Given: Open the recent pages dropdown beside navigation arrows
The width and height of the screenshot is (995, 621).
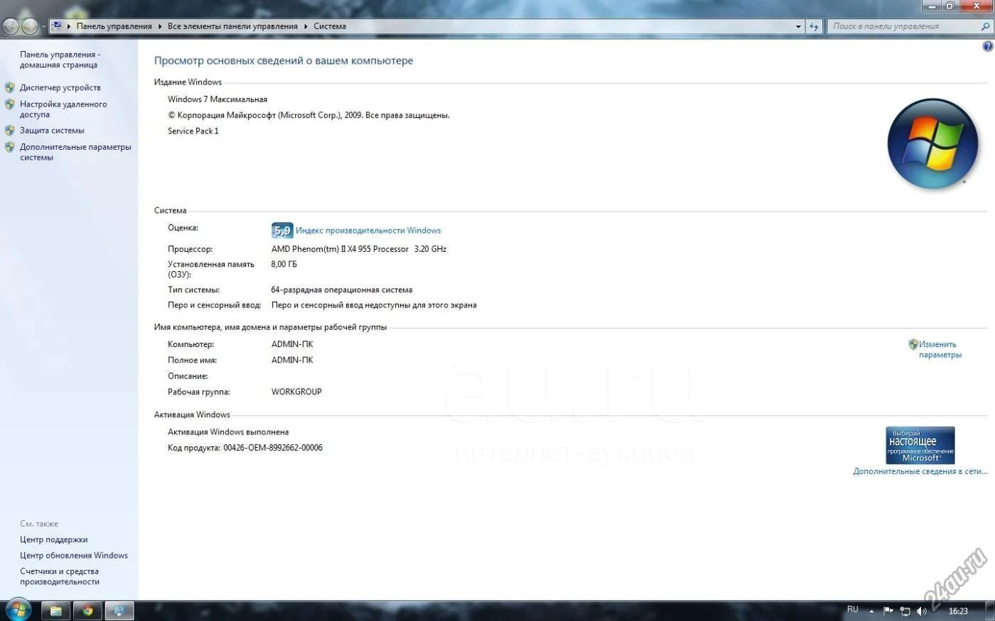Looking at the screenshot, I should [x=43, y=26].
